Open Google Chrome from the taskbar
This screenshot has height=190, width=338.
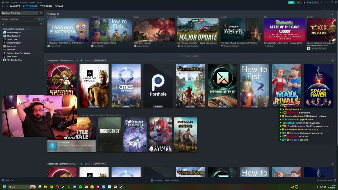tap(51, 187)
